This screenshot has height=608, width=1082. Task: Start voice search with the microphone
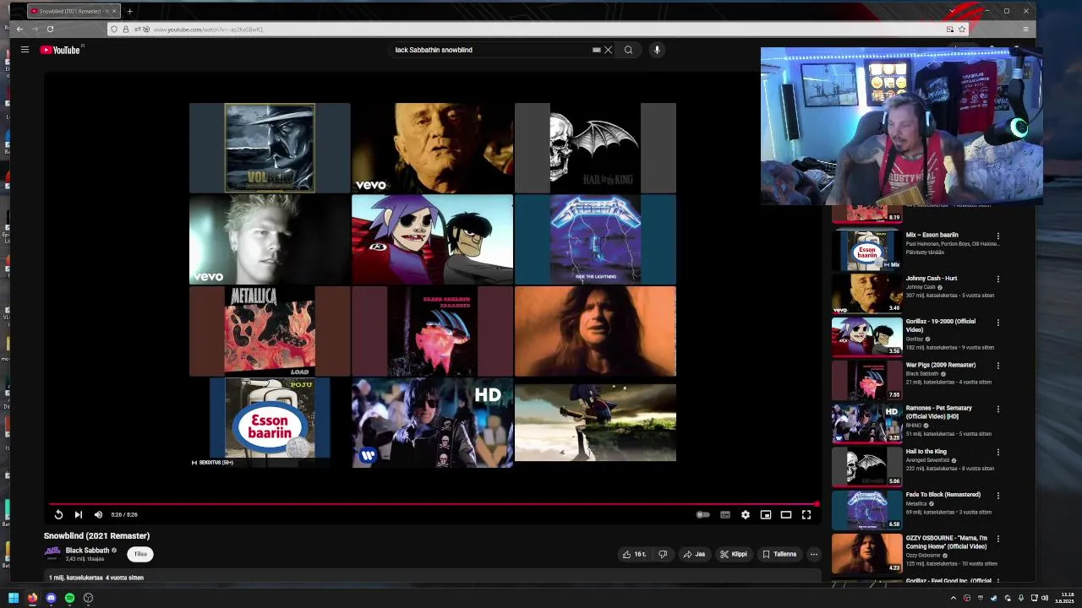pyautogui.click(x=657, y=50)
